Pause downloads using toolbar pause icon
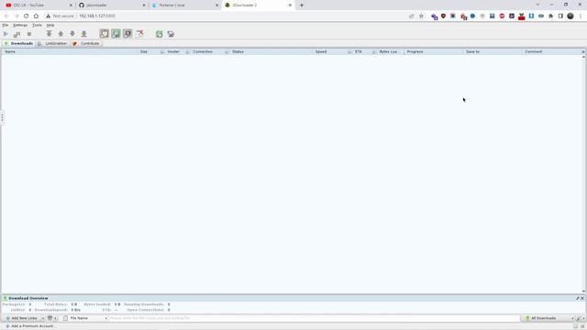587x330 pixels. (17, 34)
